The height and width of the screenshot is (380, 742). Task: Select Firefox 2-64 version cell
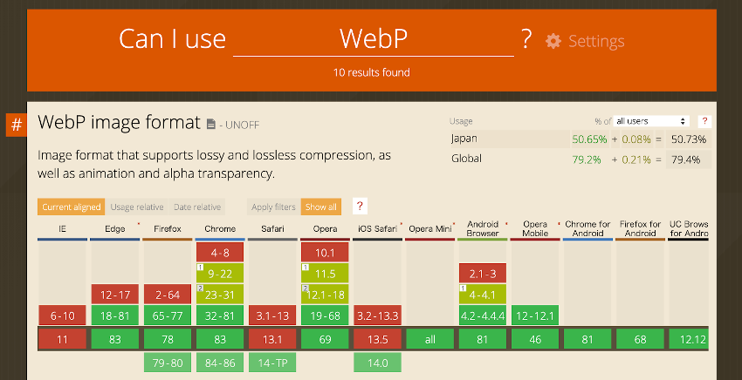168,295
